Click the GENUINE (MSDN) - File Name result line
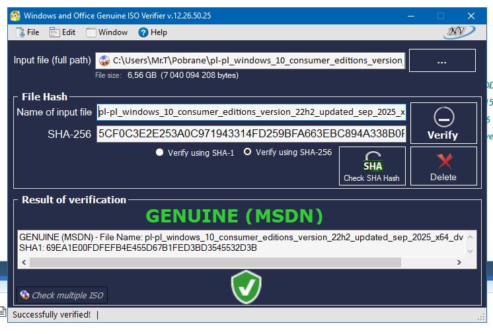 [241, 238]
